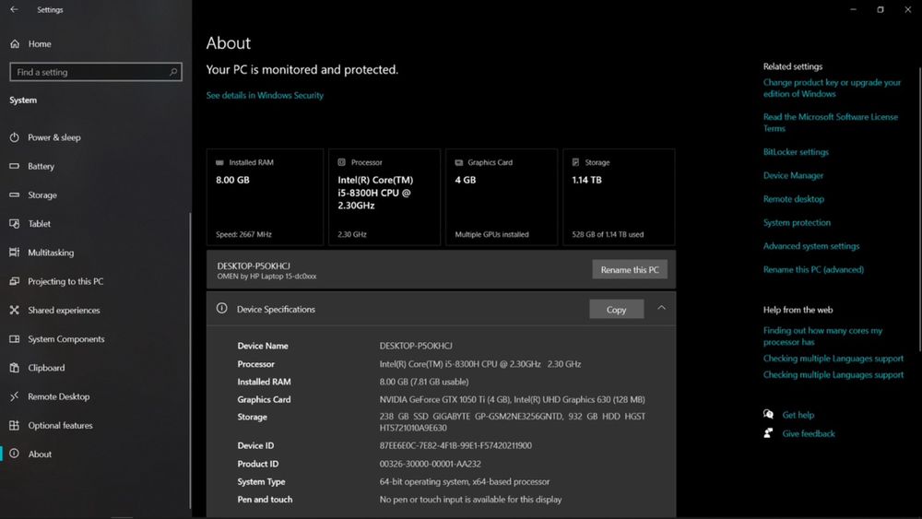Click the Installed RAM card icon
The height and width of the screenshot is (519, 922).
tap(220, 162)
